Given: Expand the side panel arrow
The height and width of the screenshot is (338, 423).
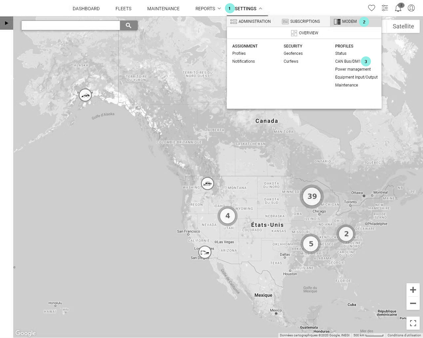Looking at the screenshot, I should coord(6,23).
